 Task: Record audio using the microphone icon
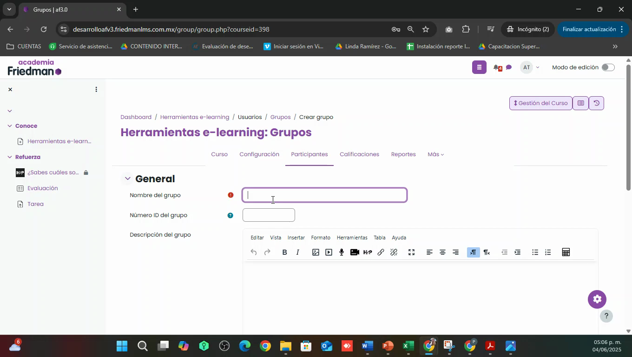point(342,252)
